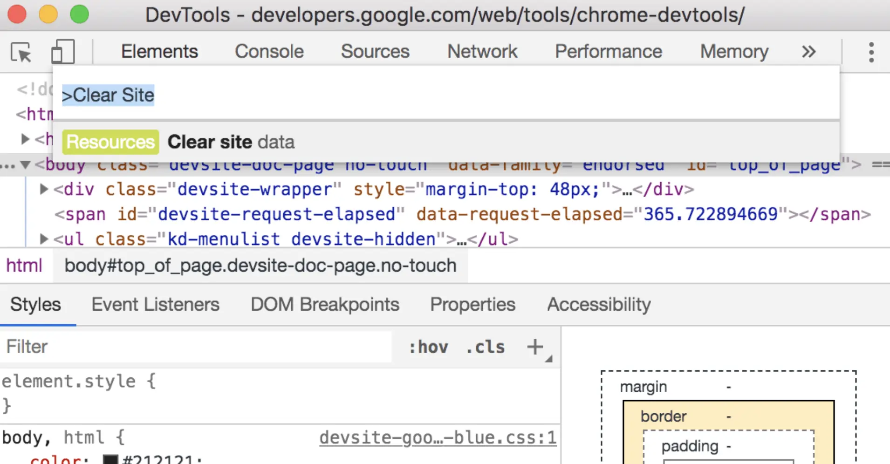Run the 'Clear site data' command
Screen dimensions: 890x464
tap(446, 142)
